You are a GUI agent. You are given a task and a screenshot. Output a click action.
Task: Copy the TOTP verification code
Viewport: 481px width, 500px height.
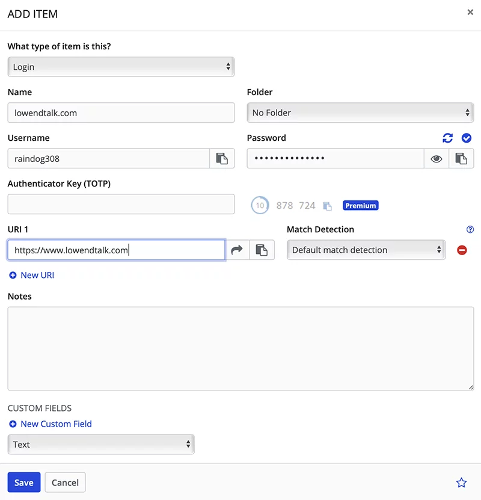coord(327,206)
